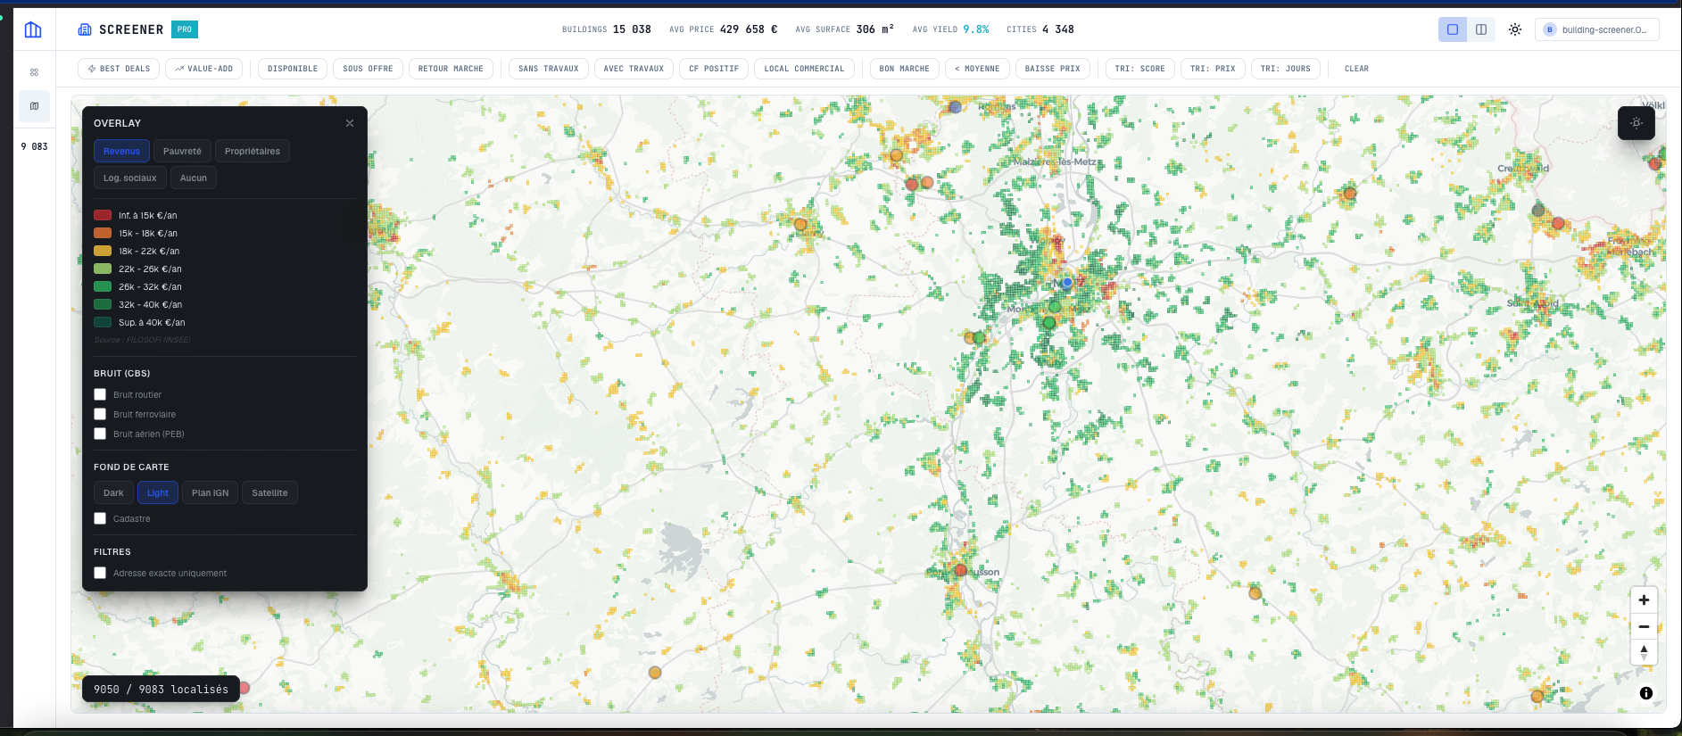Click AVG SURFACE 306 m² statistic
The height and width of the screenshot is (736, 1682).
click(x=845, y=29)
